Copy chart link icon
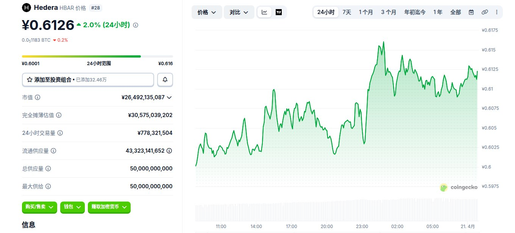Screen dimensions: 515x233 click(x=484, y=12)
